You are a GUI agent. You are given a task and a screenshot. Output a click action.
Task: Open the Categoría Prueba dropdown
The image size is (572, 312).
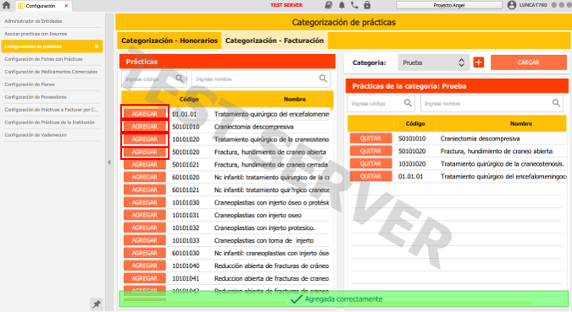pyautogui.click(x=433, y=63)
